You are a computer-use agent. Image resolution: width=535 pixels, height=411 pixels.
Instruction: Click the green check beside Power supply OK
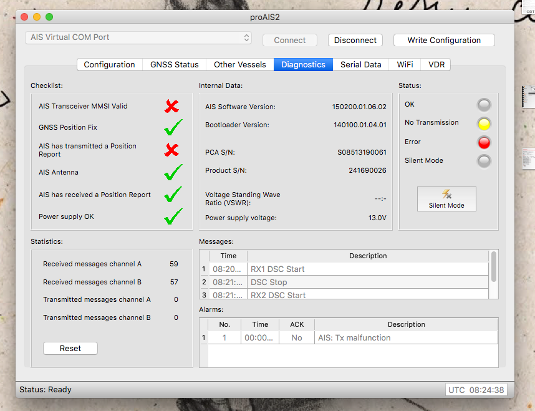(173, 216)
